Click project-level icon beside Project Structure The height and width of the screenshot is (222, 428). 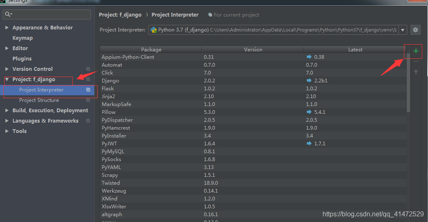point(88,100)
